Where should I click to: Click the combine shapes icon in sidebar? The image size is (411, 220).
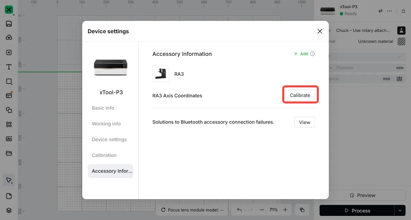[x=9, y=110]
